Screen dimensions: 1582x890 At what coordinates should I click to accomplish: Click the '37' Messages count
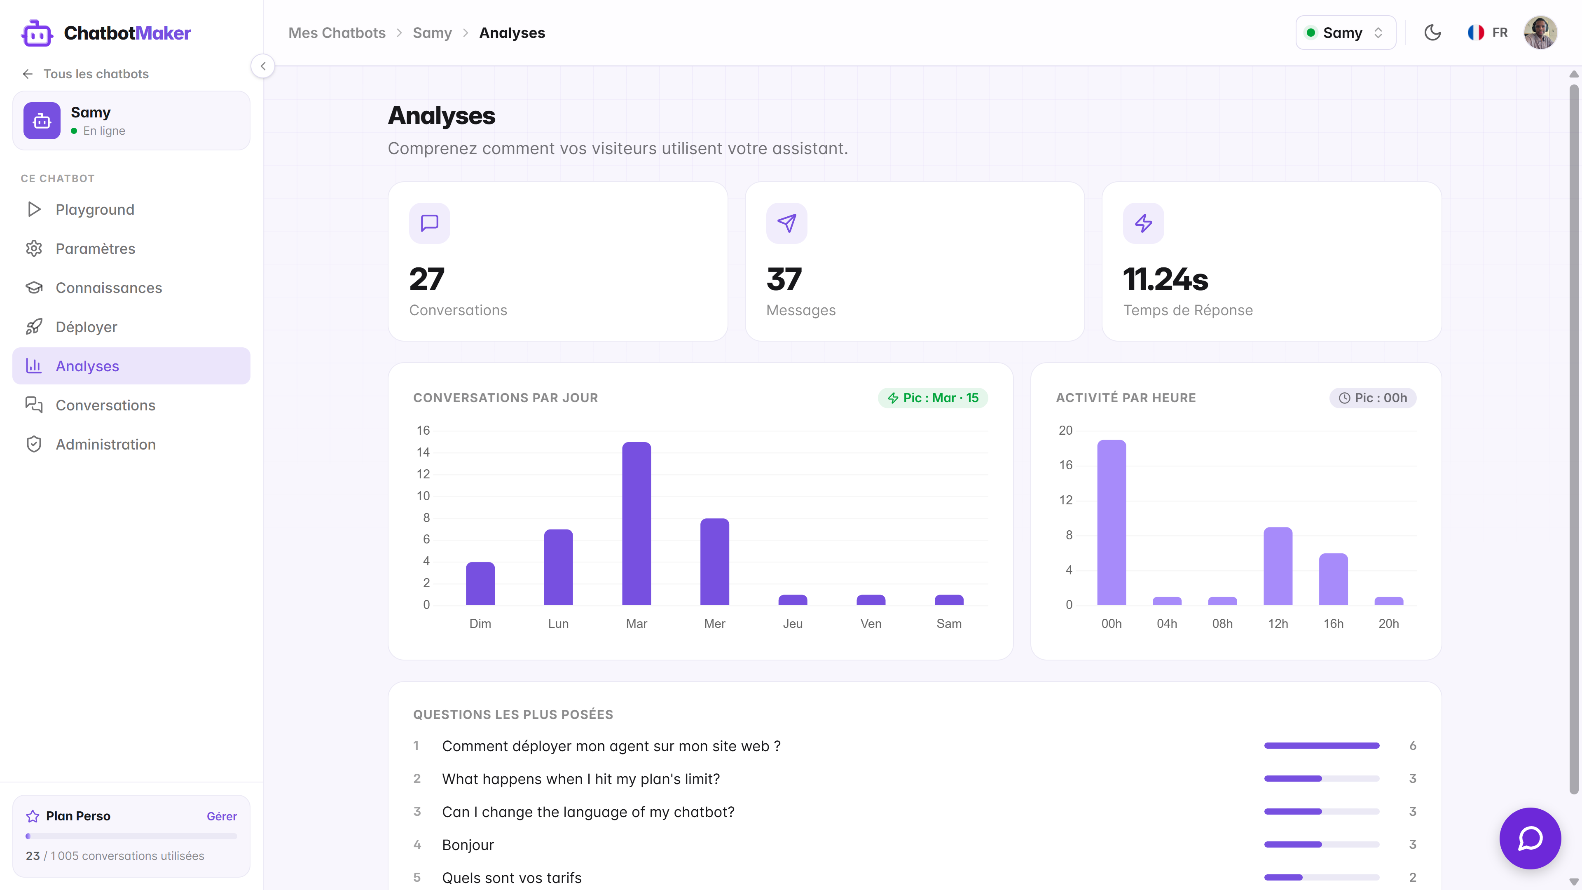[x=784, y=279]
